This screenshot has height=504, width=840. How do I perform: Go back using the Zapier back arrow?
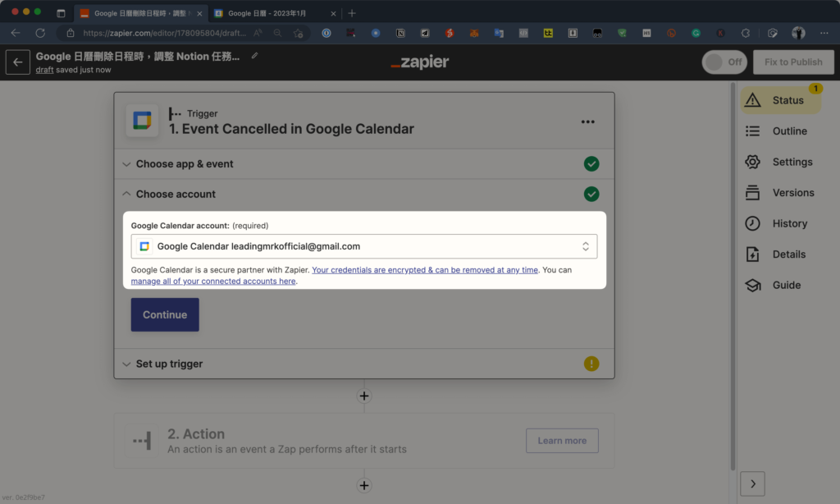(18, 62)
